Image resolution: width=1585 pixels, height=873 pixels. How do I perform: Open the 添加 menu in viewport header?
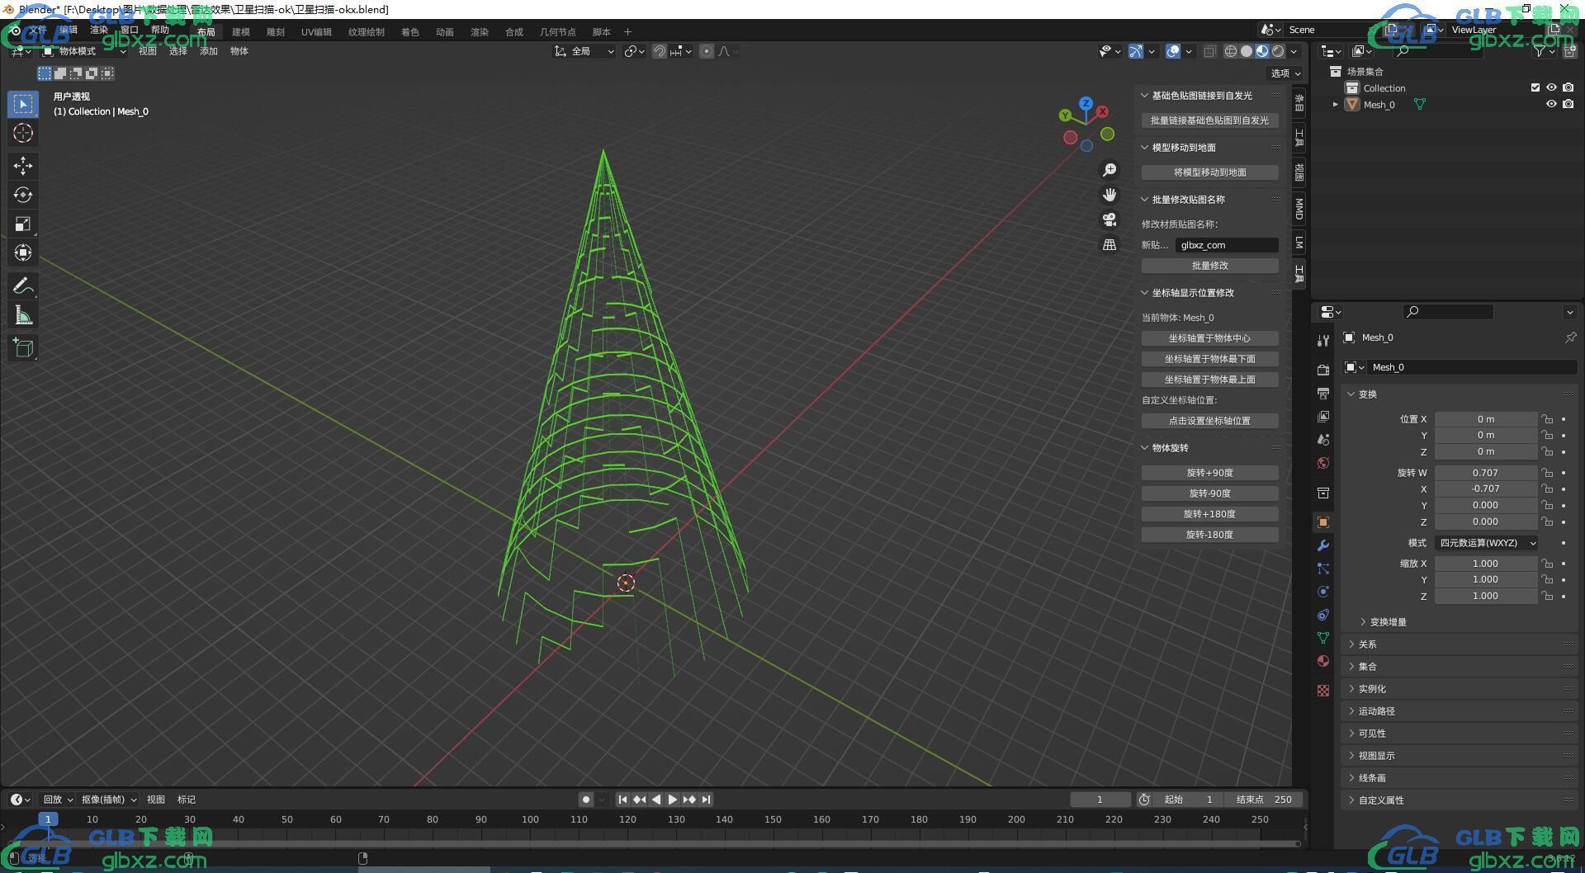click(209, 51)
